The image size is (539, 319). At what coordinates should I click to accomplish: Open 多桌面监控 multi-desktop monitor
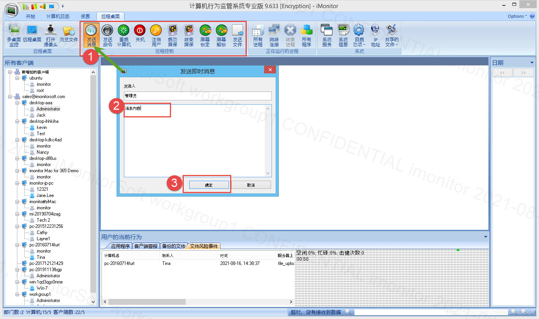pos(14,36)
